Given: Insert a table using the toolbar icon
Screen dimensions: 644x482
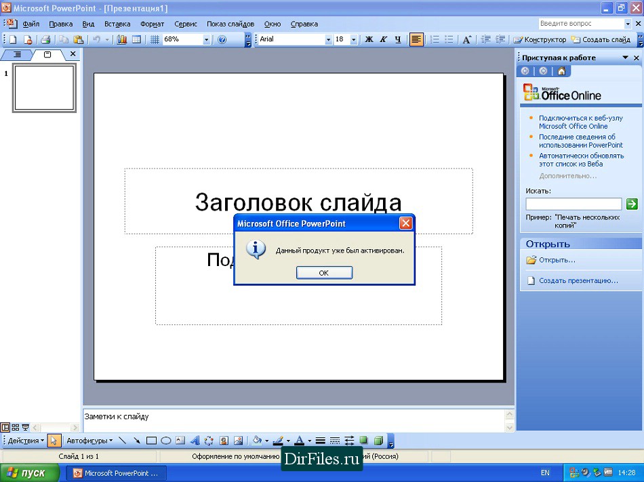Looking at the screenshot, I should (136, 40).
